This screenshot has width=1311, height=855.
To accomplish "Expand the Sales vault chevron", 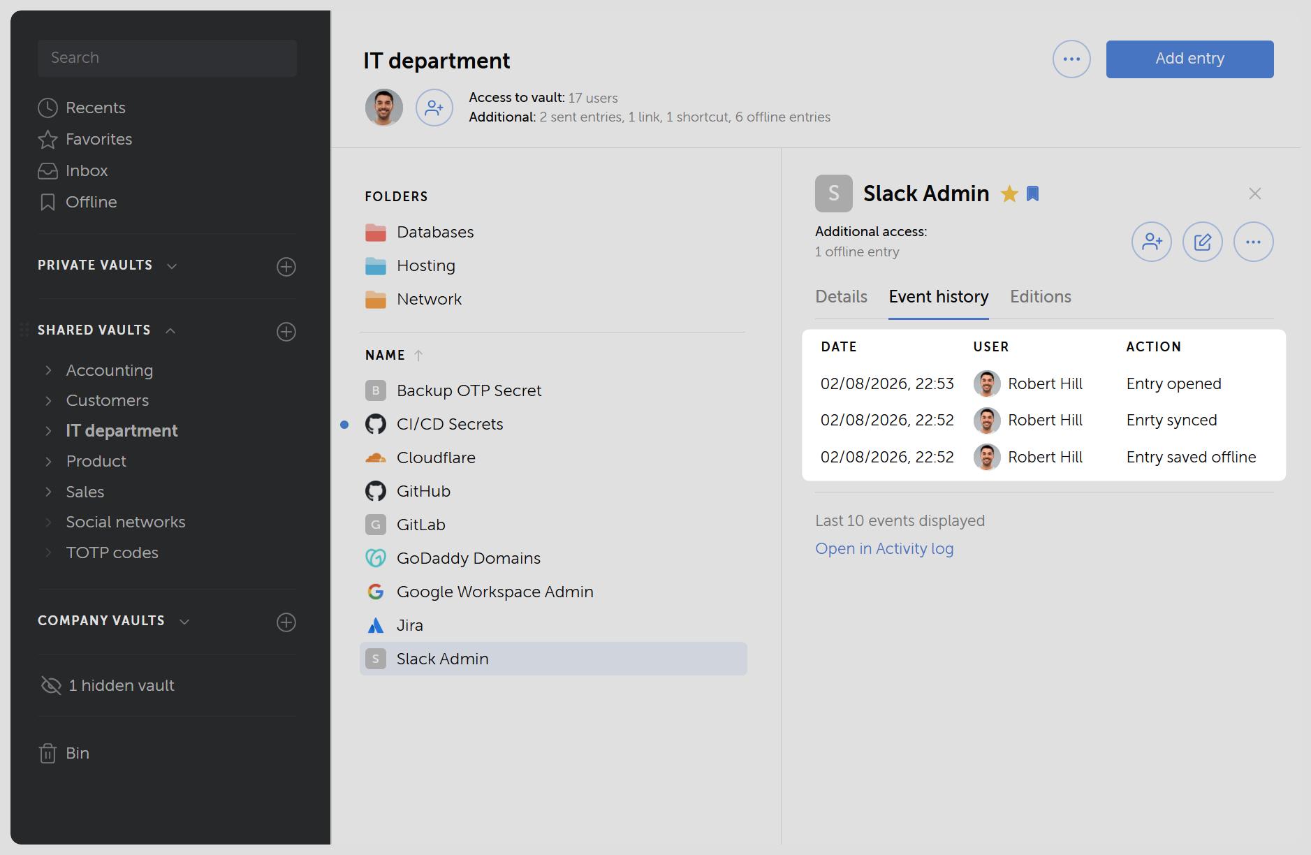I will pyautogui.click(x=48, y=492).
